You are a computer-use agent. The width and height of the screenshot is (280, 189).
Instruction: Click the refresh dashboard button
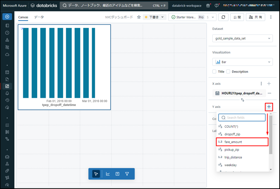tap(223, 17)
